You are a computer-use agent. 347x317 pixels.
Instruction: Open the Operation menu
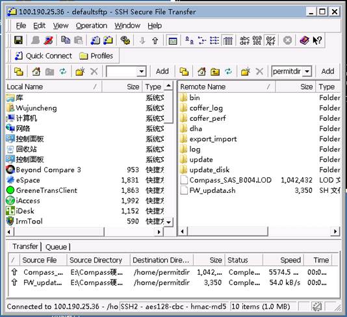tap(92, 26)
